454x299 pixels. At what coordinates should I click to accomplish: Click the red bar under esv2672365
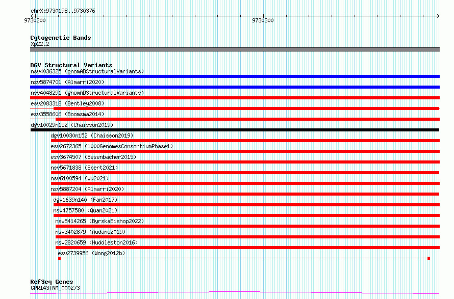[245, 151]
